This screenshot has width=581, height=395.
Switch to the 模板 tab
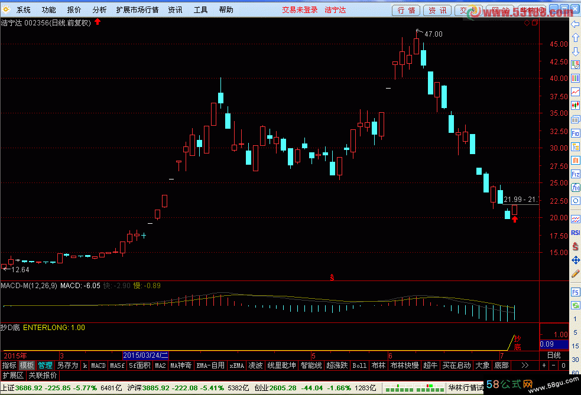(27, 365)
